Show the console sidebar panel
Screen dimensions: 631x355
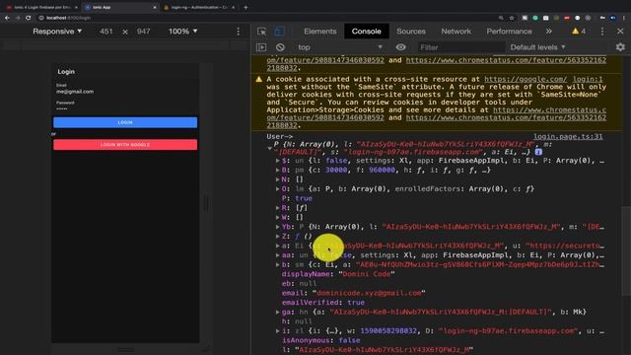[x=261, y=47]
